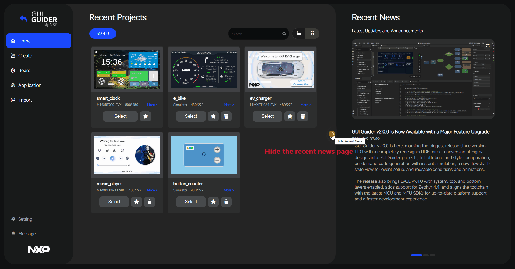The height and width of the screenshot is (269, 515).
Task: Open the Board section
Action: [39, 70]
